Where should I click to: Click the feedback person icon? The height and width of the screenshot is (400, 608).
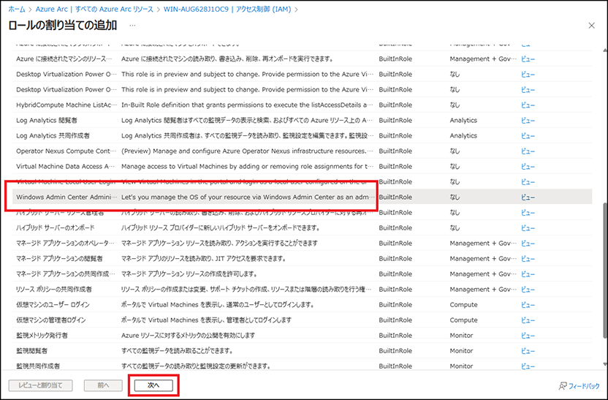(562, 386)
